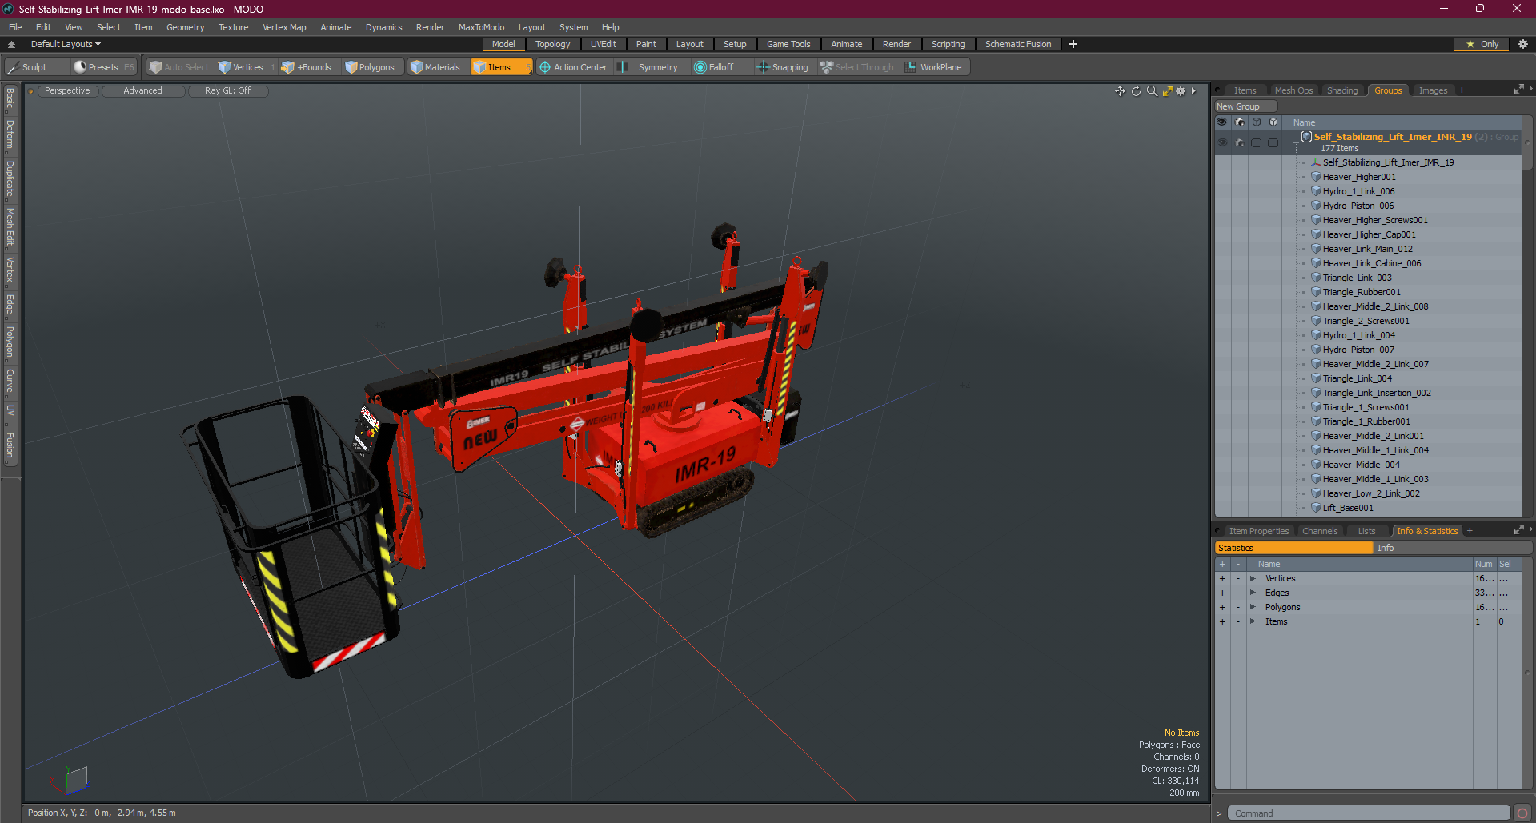Expand the Polygons statistics row
The image size is (1536, 823).
click(1253, 607)
